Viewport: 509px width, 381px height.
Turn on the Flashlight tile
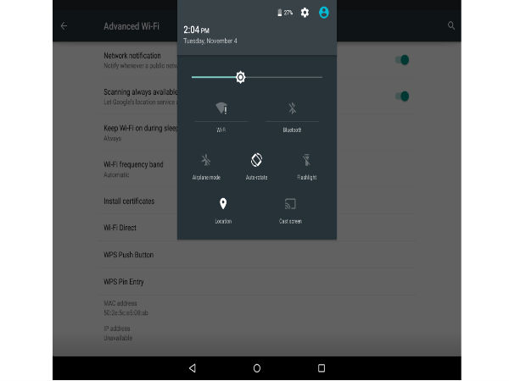307,159
